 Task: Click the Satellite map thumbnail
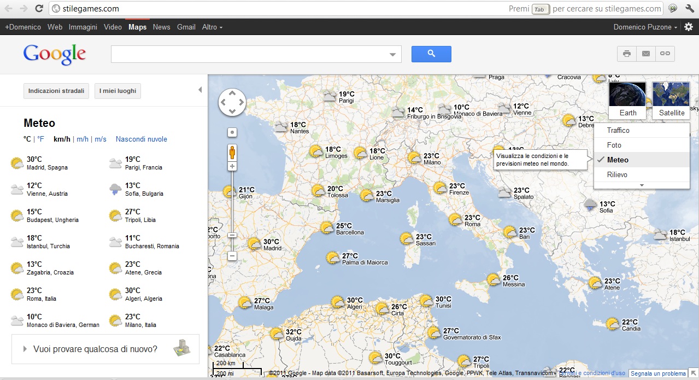[x=671, y=100]
